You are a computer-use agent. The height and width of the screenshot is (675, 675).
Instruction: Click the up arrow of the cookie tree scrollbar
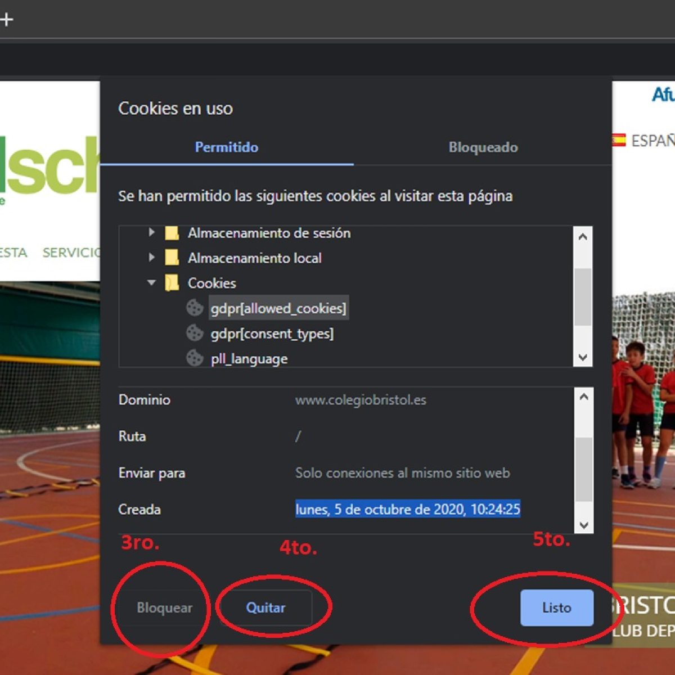coord(583,237)
